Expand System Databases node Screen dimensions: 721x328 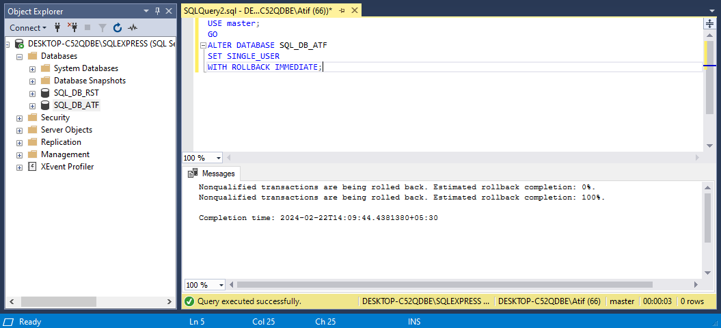coord(32,68)
